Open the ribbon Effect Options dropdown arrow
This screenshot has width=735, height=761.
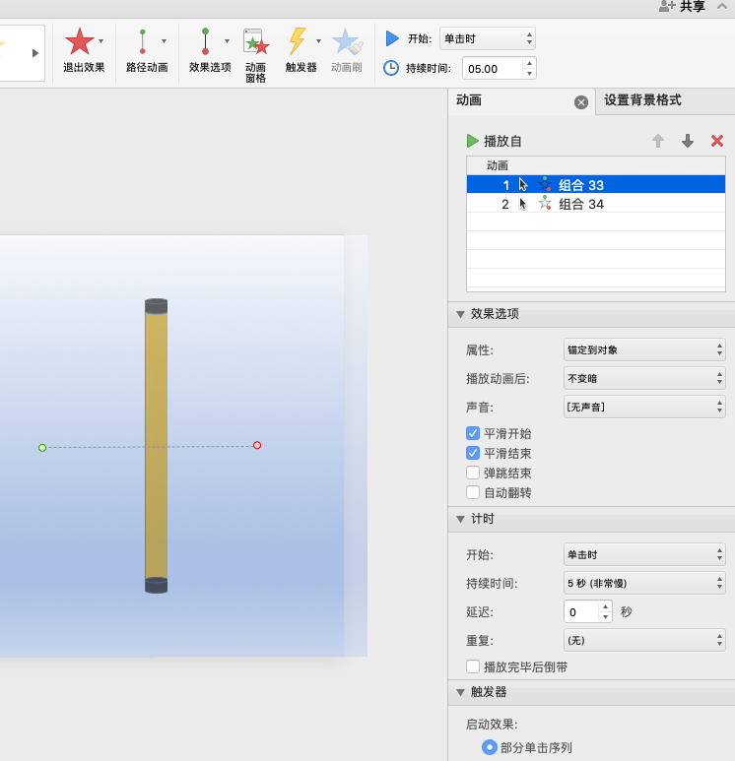[227, 41]
